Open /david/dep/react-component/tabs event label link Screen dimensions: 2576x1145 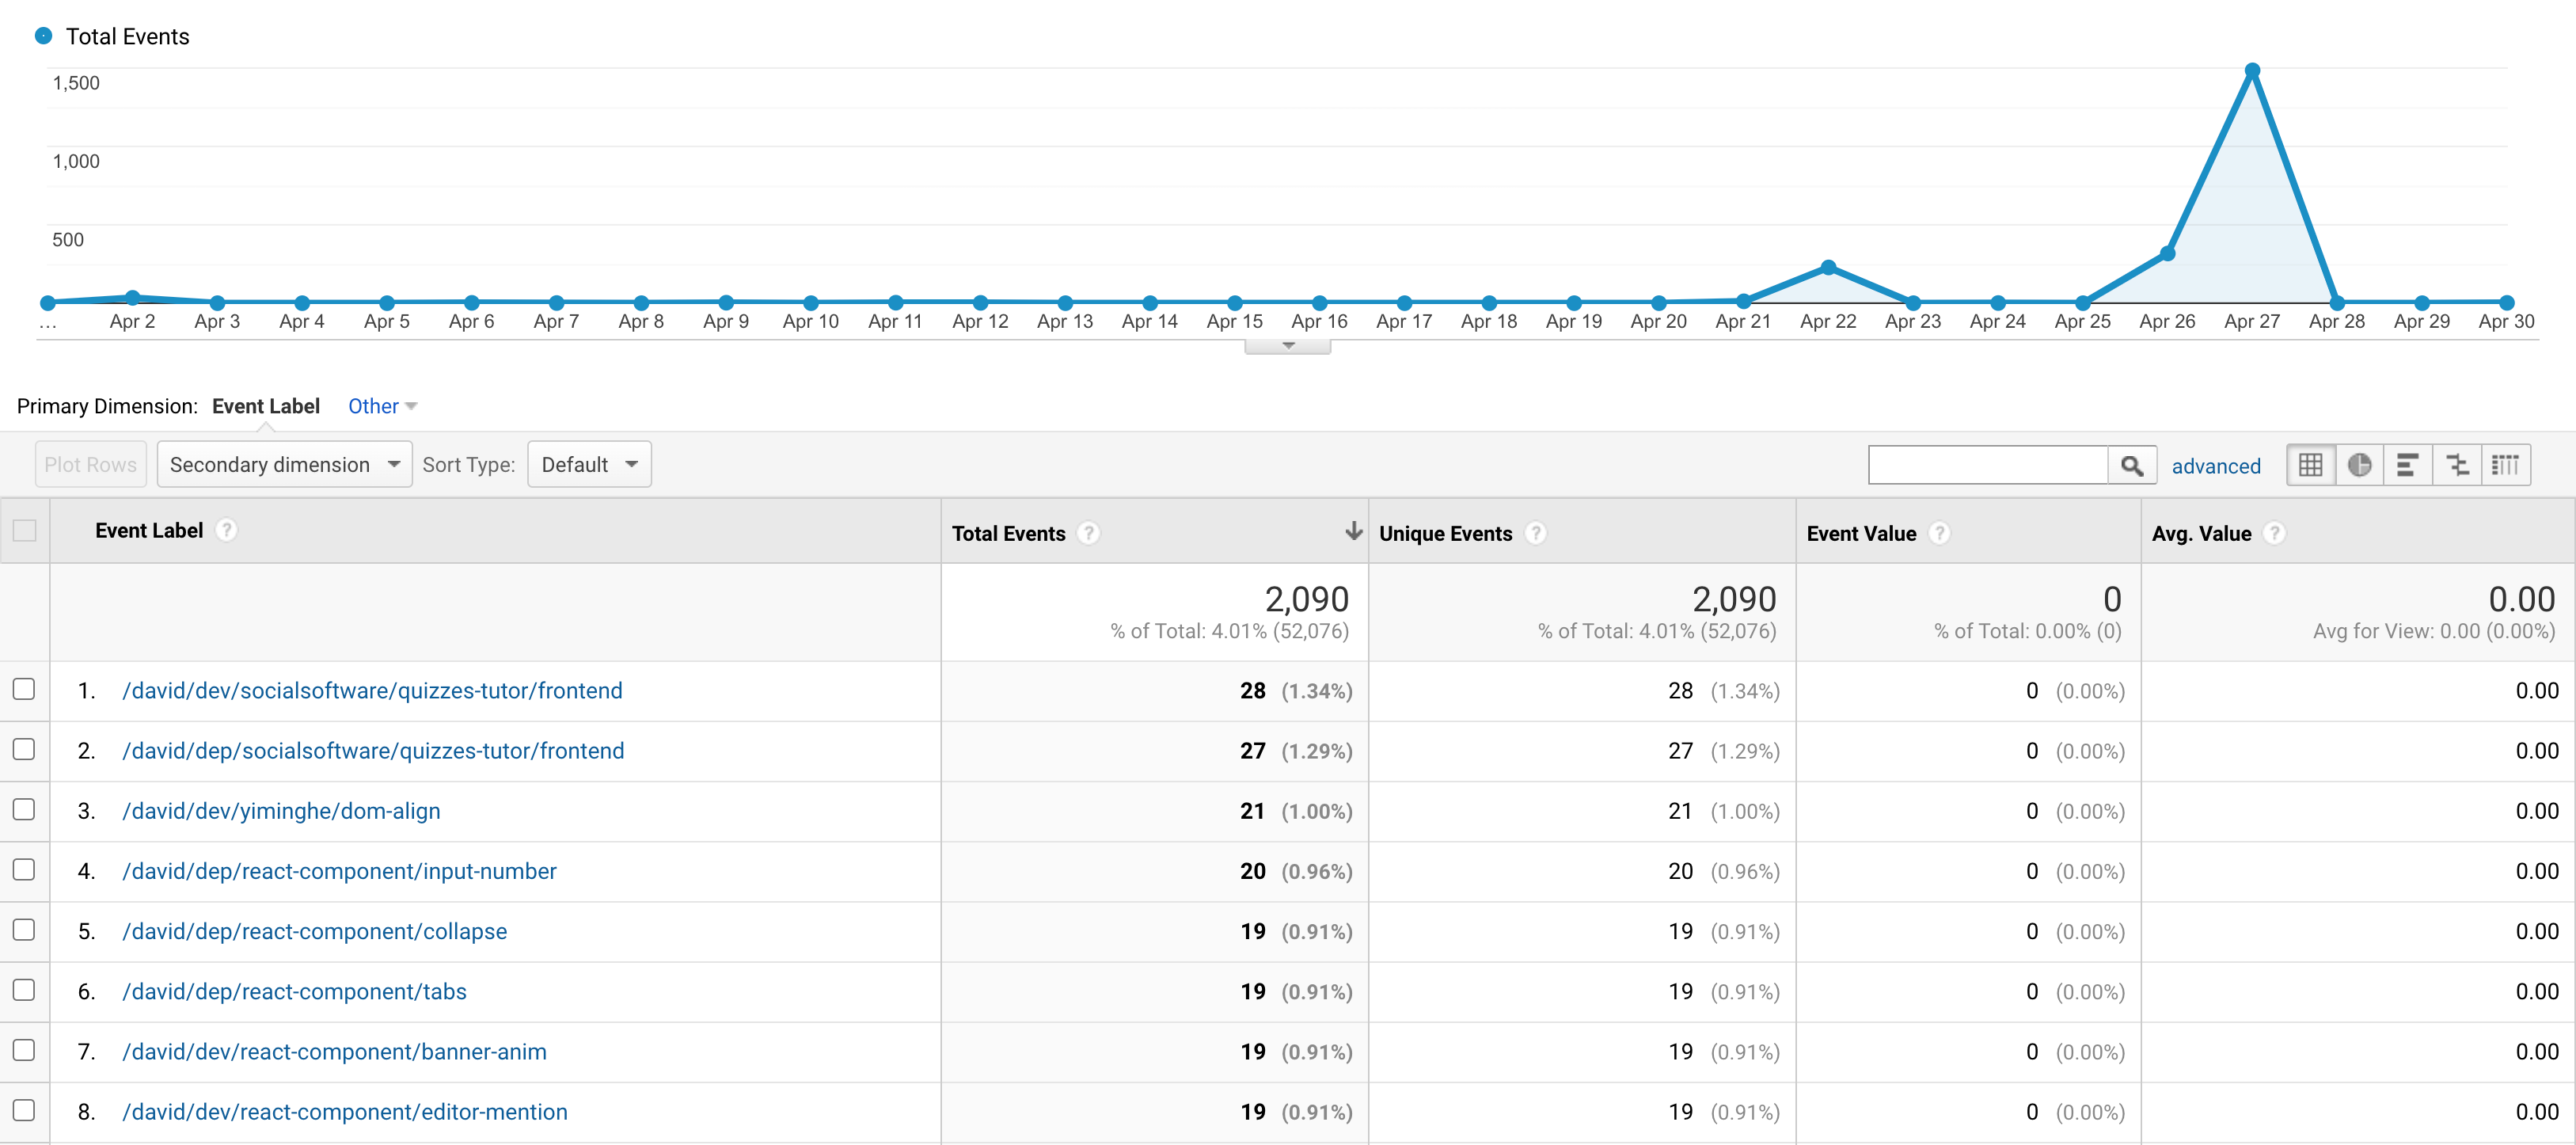(294, 991)
